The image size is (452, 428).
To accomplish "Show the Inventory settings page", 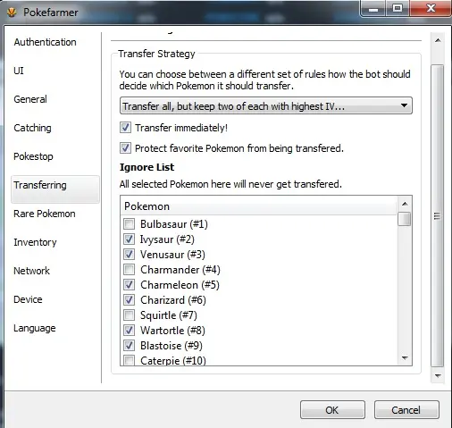I will click(35, 242).
